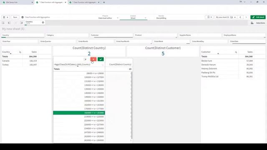Open the selection tools menu icon
267x150 pixels.
[x=85, y=59]
